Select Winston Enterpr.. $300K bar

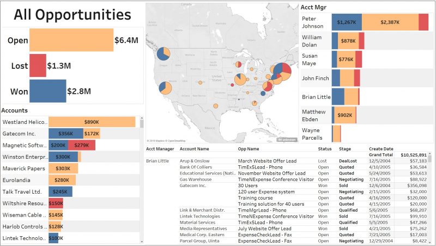[x=63, y=157]
